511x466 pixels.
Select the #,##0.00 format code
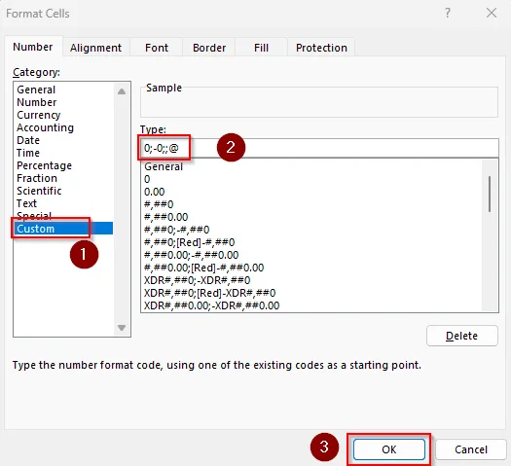(x=312, y=217)
